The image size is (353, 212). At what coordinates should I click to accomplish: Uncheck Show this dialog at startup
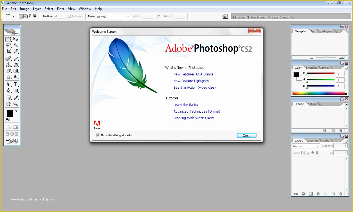(98, 135)
